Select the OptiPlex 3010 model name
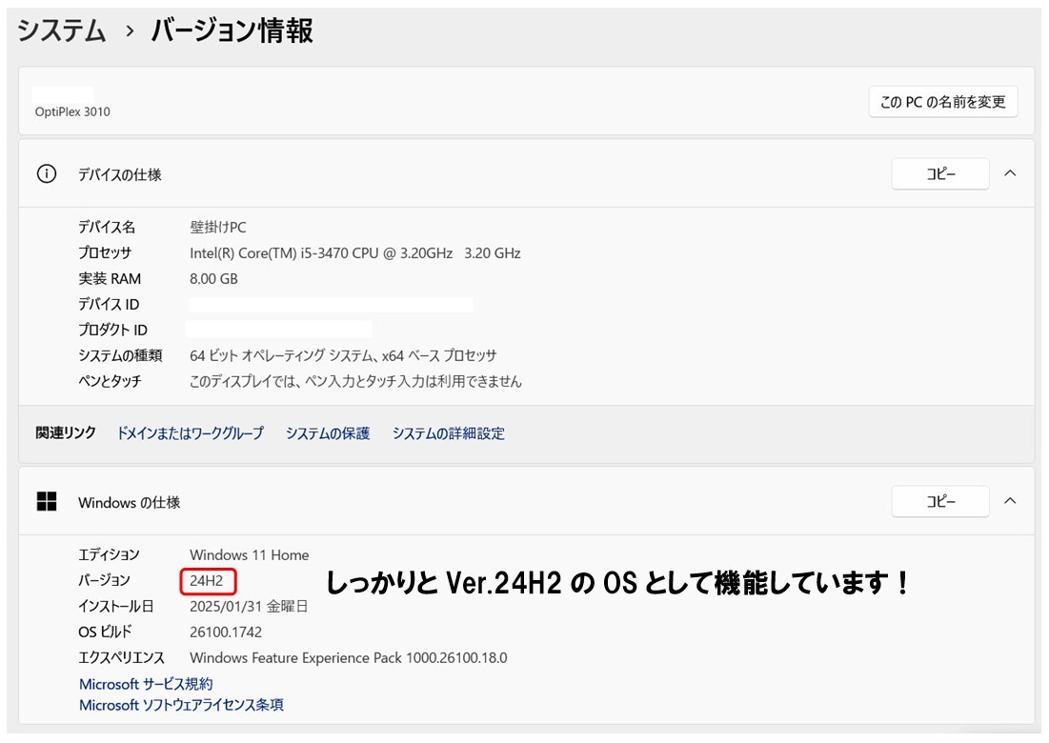 (x=72, y=111)
